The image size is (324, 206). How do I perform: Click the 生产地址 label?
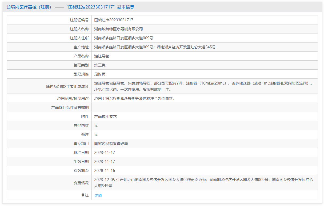pos(81,47)
